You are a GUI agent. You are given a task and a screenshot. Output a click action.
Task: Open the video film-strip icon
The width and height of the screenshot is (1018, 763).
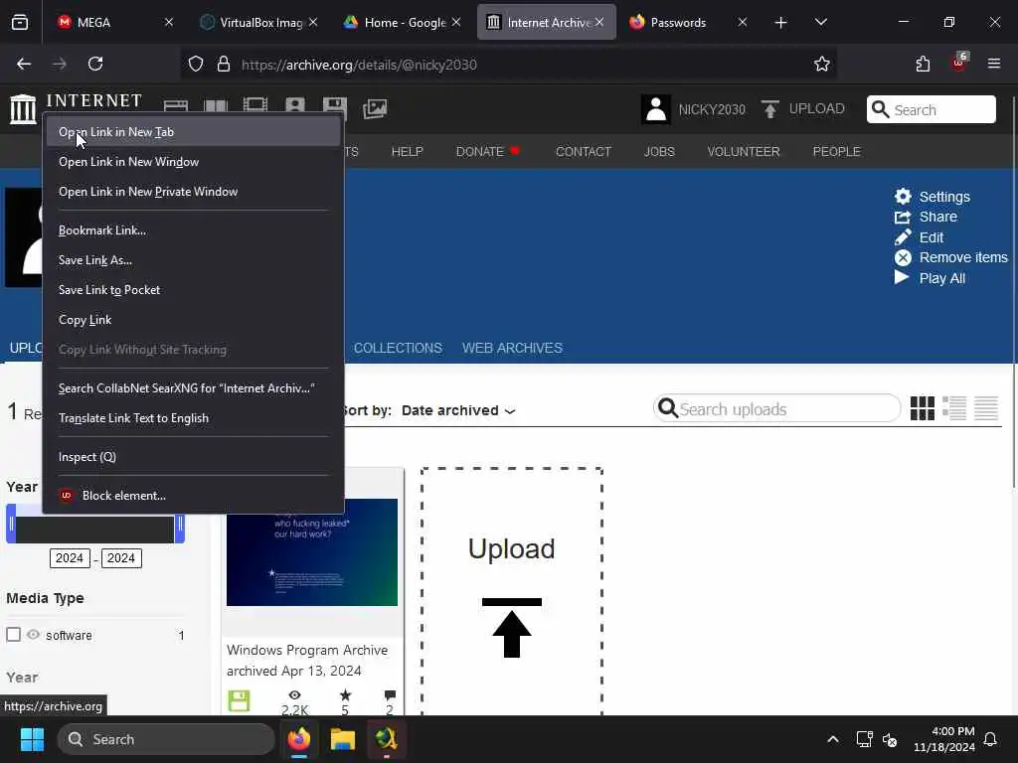255,107
